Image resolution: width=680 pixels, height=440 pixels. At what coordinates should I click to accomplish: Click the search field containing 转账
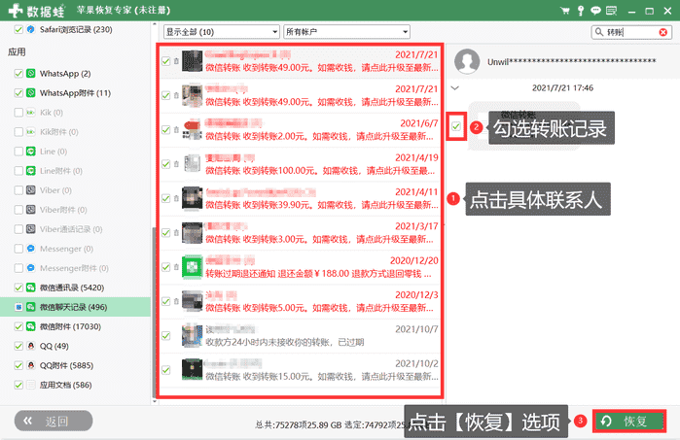tap(631, 32)
